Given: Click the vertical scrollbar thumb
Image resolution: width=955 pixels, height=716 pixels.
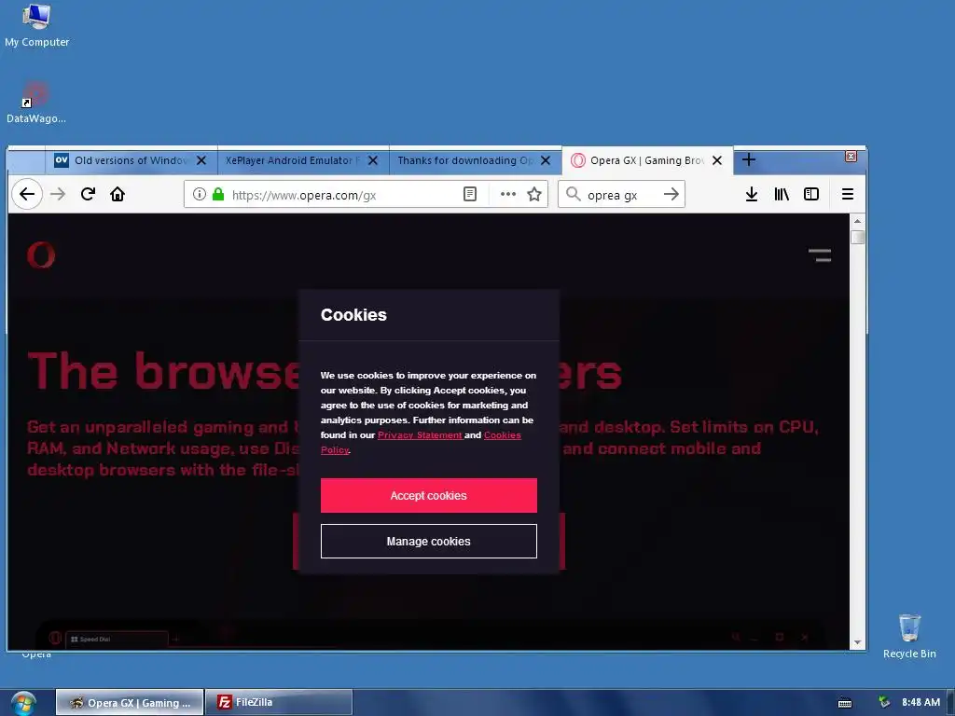Looking at the screenshot, I should click(858, 237).
